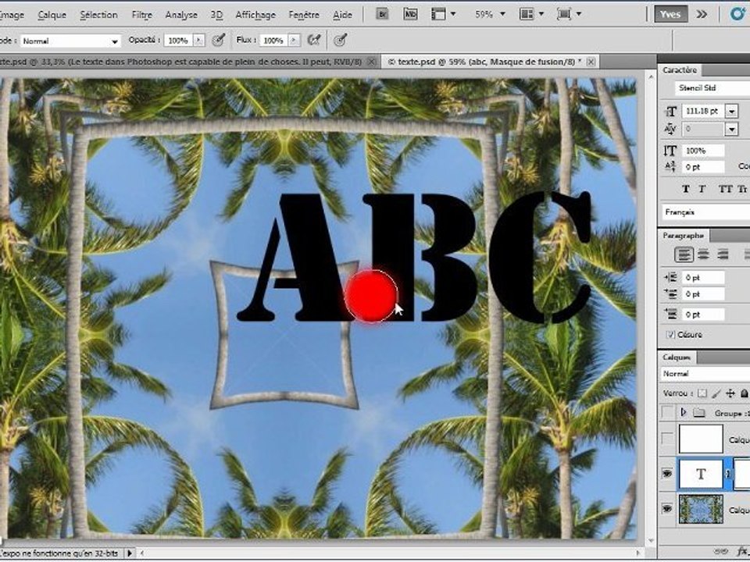This screenshot has height=562, width=750.
Task: Open the arrange documents dropdown
Action: click(x=531, y=14)
